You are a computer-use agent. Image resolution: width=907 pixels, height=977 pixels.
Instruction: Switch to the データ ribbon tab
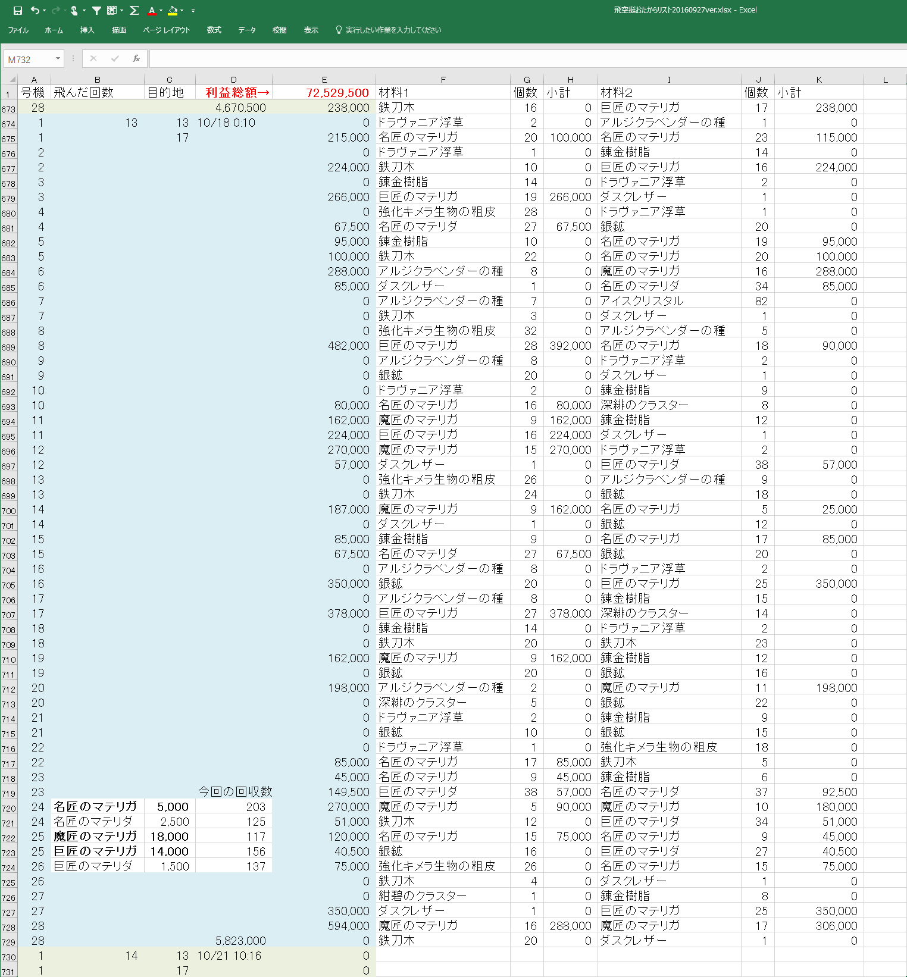pos(246,30)
